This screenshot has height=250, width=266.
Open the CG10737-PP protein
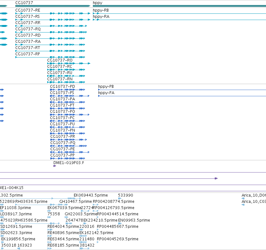[x=63, y=155]
